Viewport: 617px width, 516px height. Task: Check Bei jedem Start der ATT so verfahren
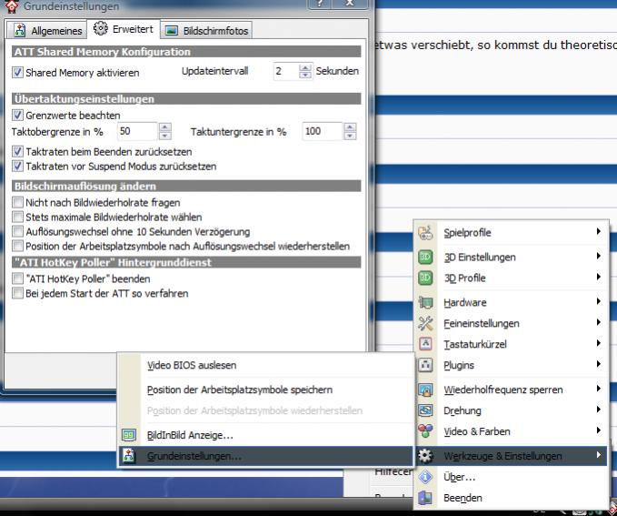tap(17, 293)
